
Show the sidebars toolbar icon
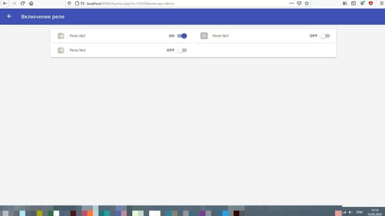[x=354, y=4]
